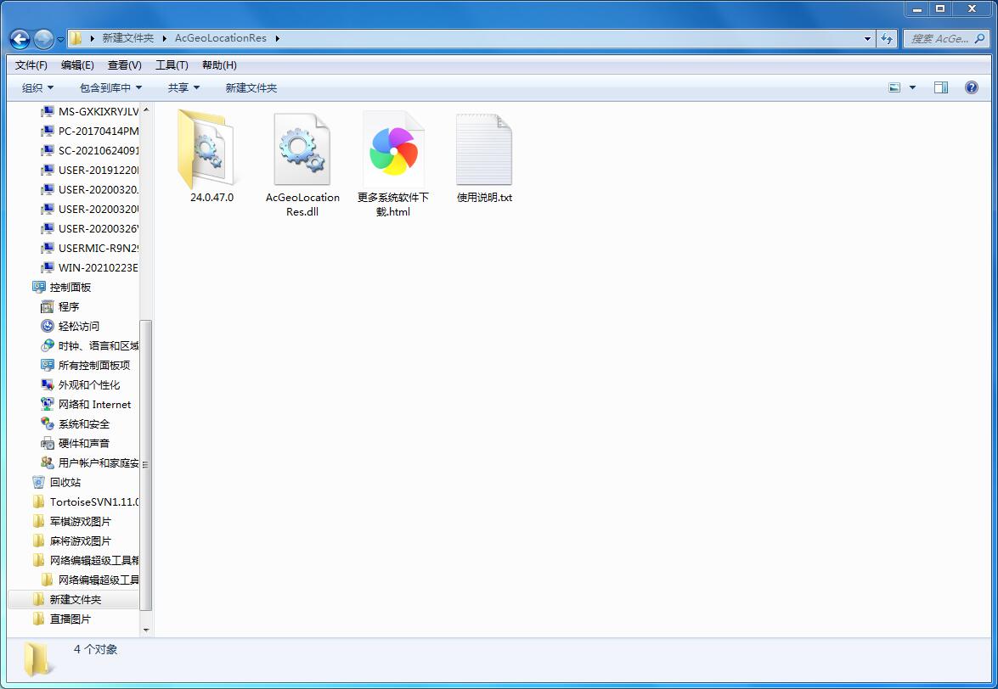The height and width of the screenshot is (689, 998).
Task: Open the 工具(T) menu
Action: (x=172, y=64)
